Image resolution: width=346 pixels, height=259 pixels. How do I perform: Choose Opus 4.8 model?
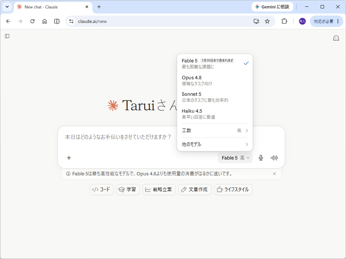(x=215, y=80)
